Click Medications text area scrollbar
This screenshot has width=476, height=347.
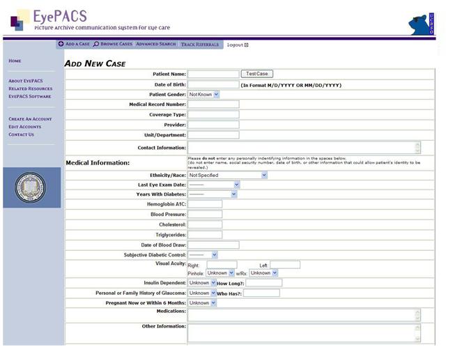(x=417, y=315)
